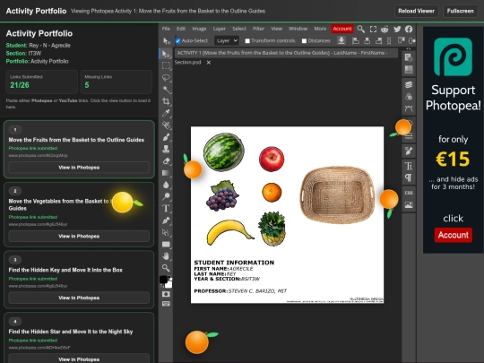Open the Channels panel icon
Image resolution: width=484 pixels, height=363 pixels.
tap(409, 97)
